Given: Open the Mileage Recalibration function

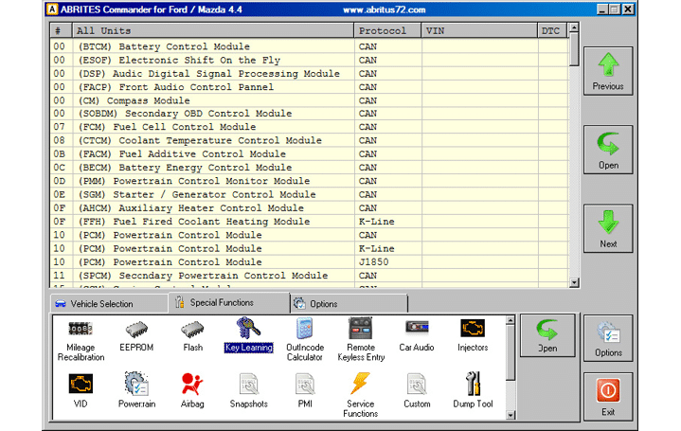Looking at the screenshot, I should pyautogui.click(x=81, y=338).
